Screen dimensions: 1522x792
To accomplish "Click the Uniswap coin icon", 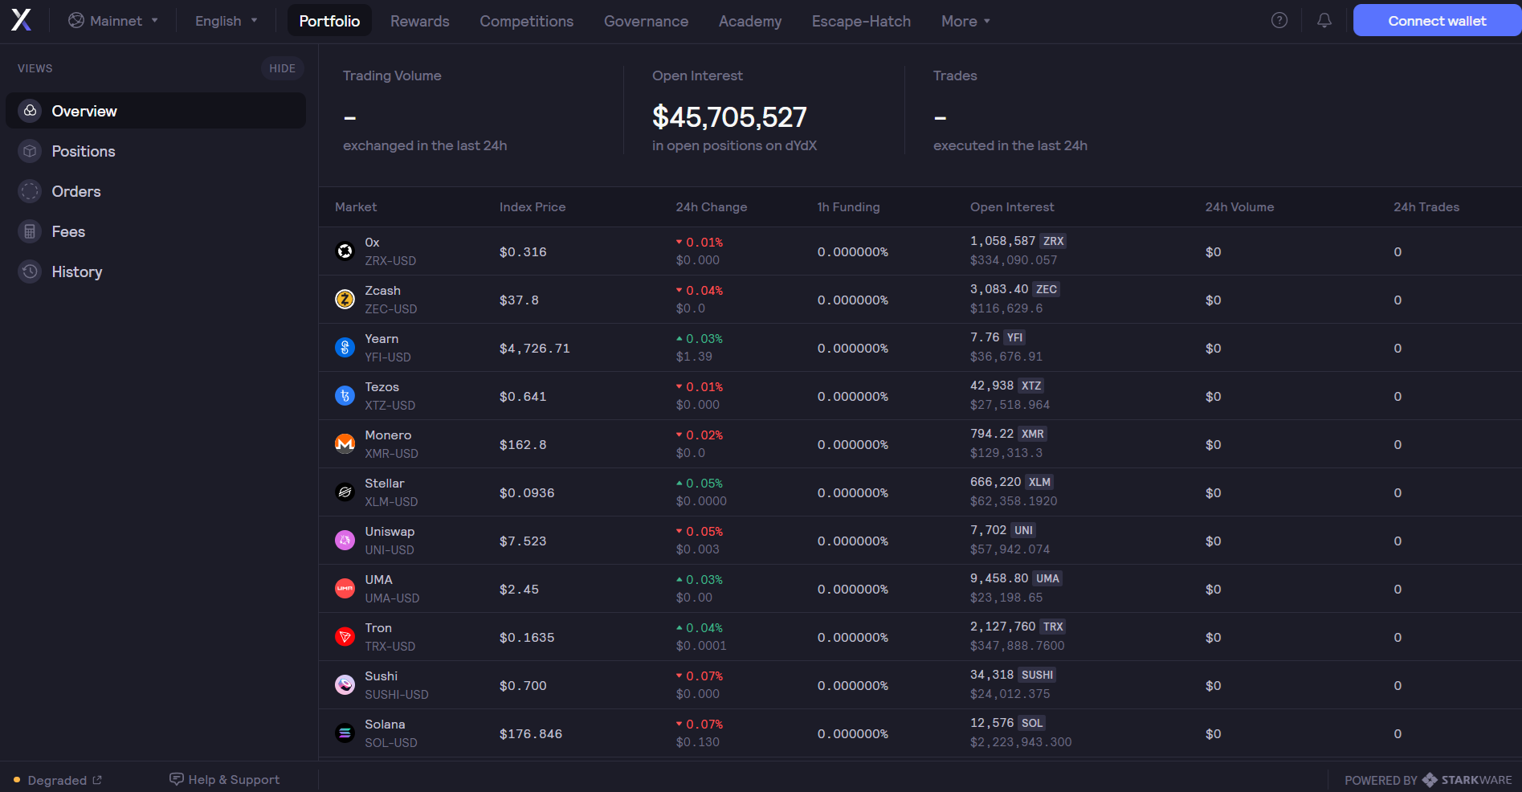I will (345, 541).
